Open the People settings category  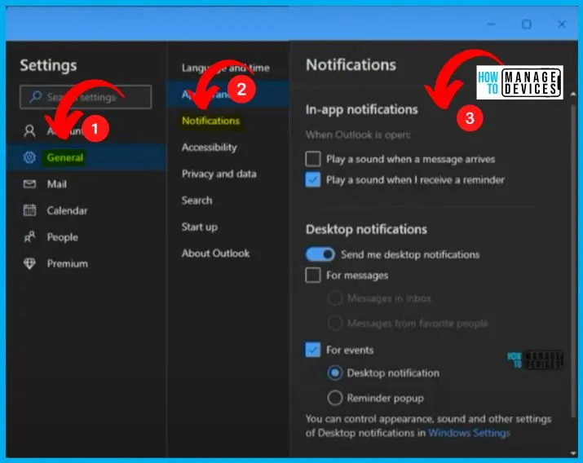(86, 237)
